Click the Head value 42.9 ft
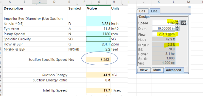Viewport: 203px width, 96px height. tap(164, 40)
